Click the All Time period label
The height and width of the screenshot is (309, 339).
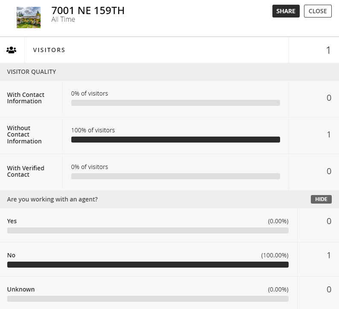click(x=63, y=20)
